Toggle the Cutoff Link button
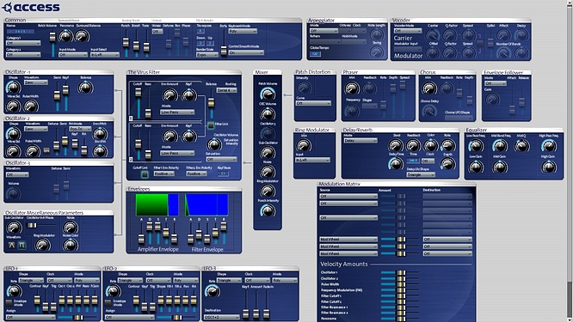Screen dimensions: 573x322 [145, 174]
